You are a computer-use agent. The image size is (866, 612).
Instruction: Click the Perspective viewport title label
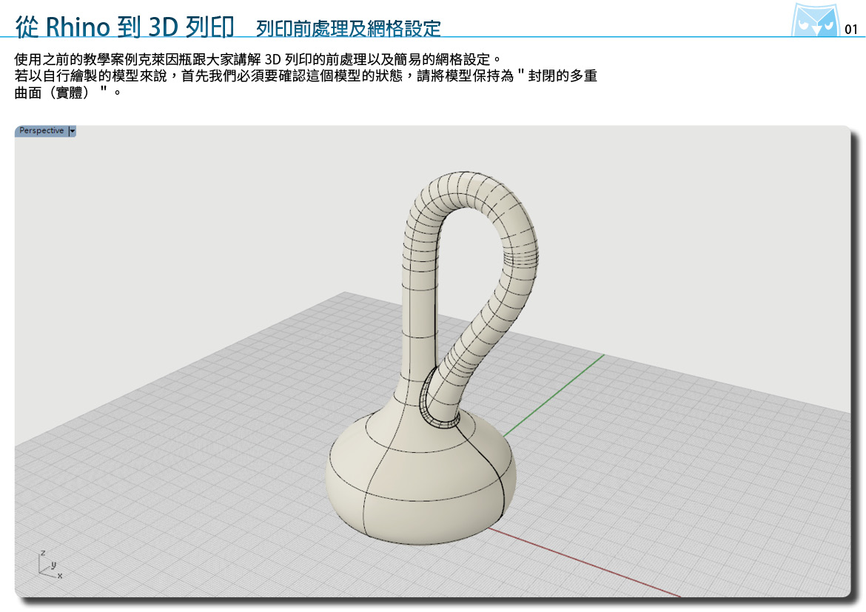[41, 131]
